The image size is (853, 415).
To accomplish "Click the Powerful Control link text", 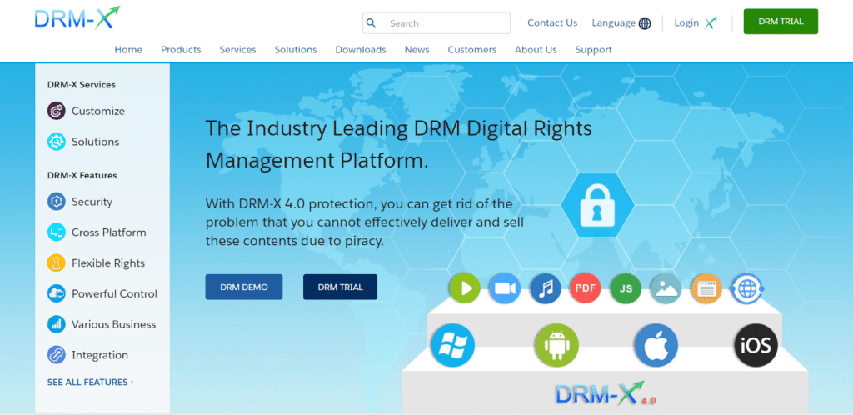I will 114,293.
